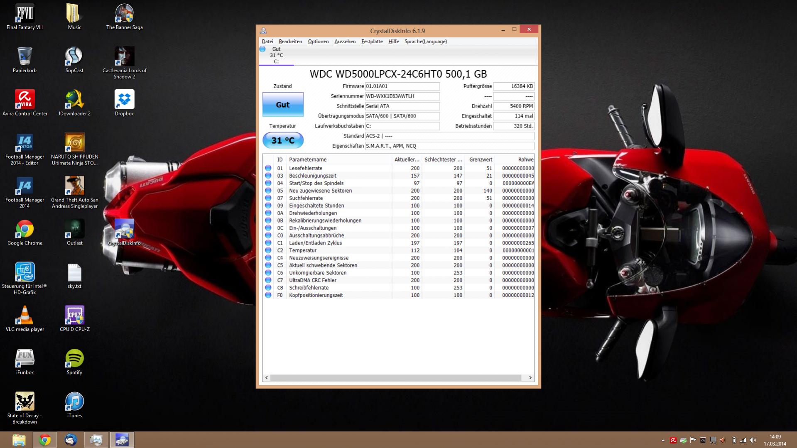Open the Bearbeiten menu

tap(290, 42)
